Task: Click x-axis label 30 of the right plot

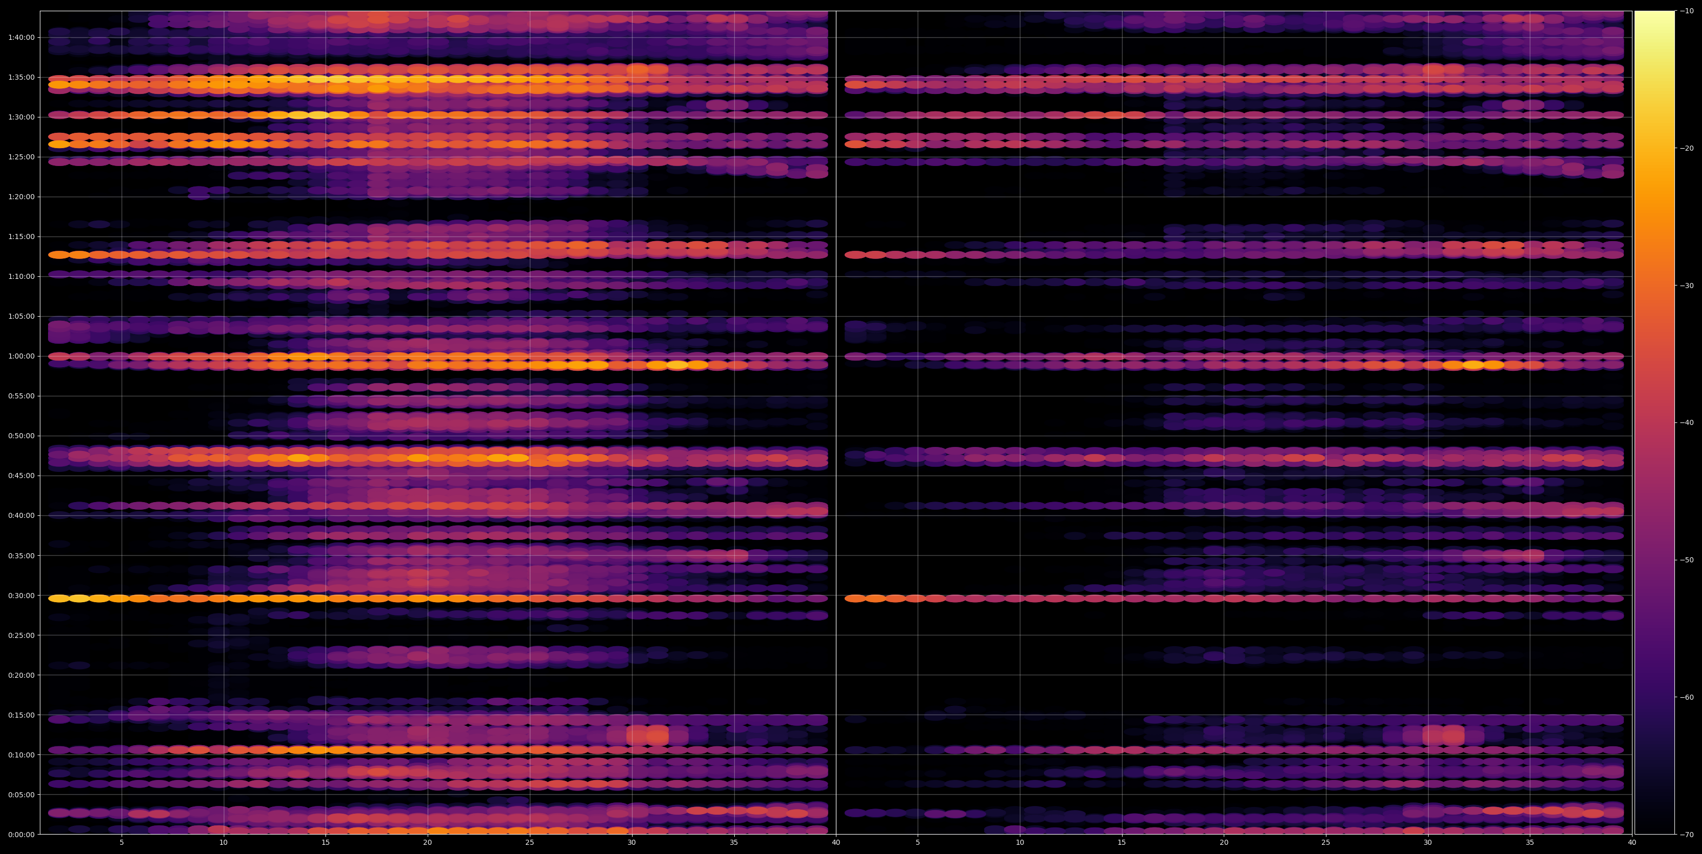Action: pyautogui.click(x=1428, y=843)
